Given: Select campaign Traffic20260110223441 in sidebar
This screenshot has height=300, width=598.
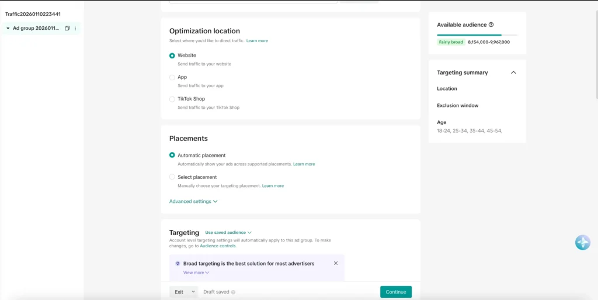Looking at the screenshot, I should click(33, 14).
